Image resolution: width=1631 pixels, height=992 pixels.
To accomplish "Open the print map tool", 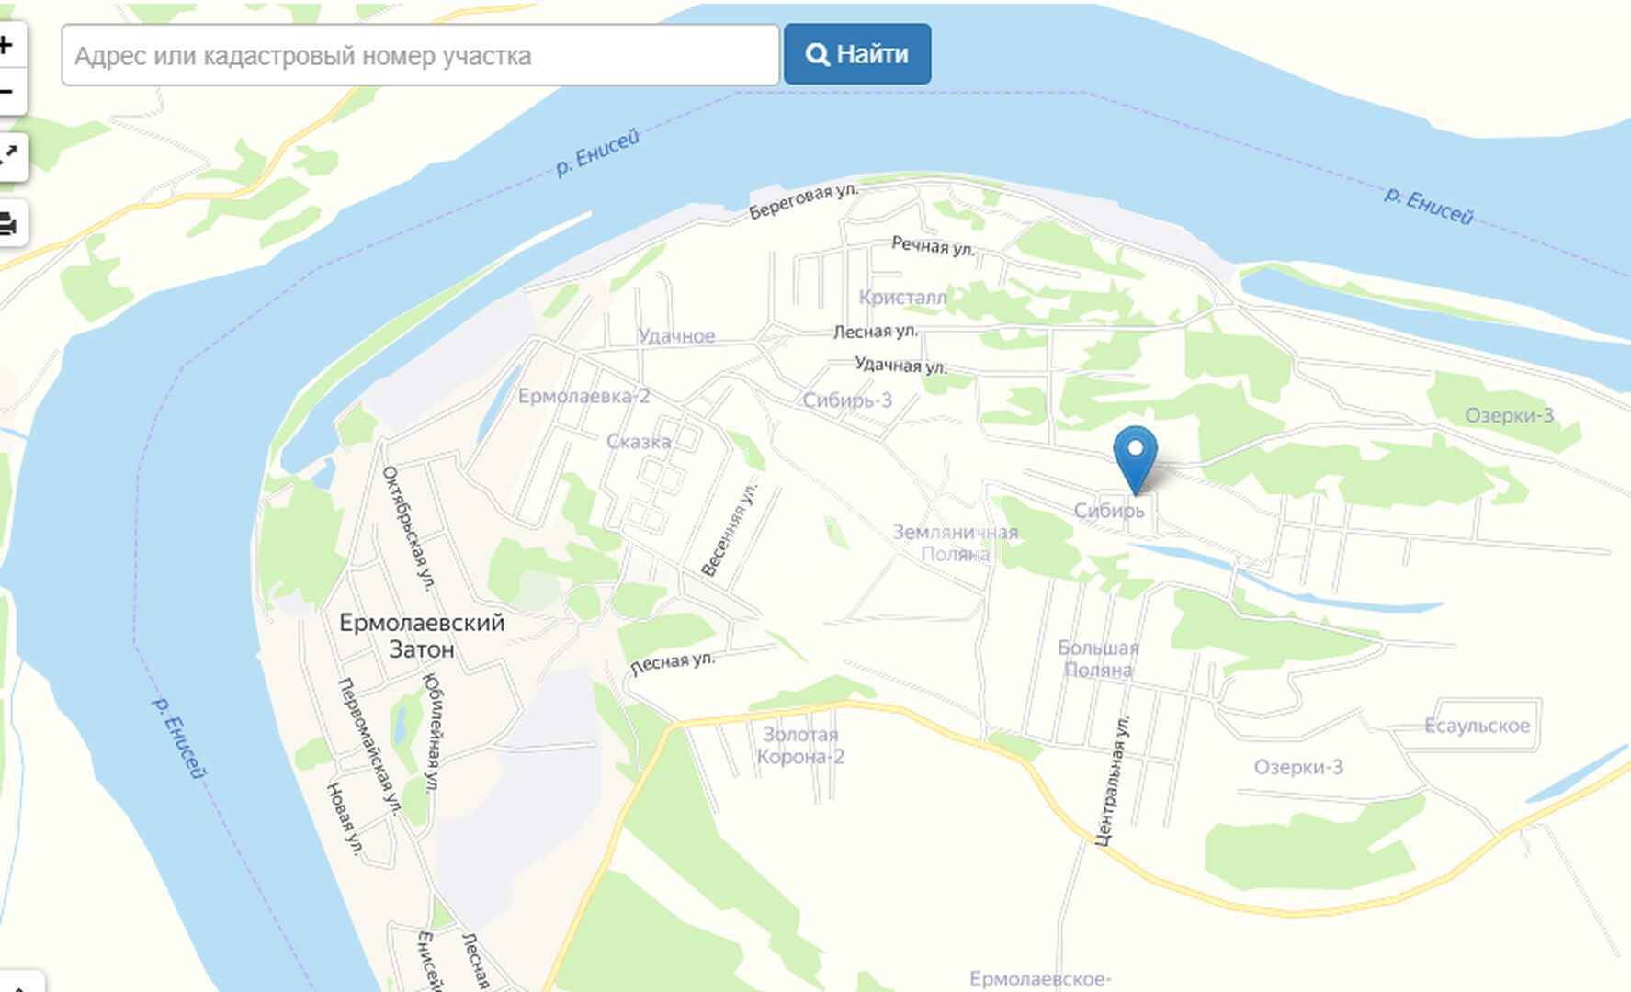I will click(9, 223).
